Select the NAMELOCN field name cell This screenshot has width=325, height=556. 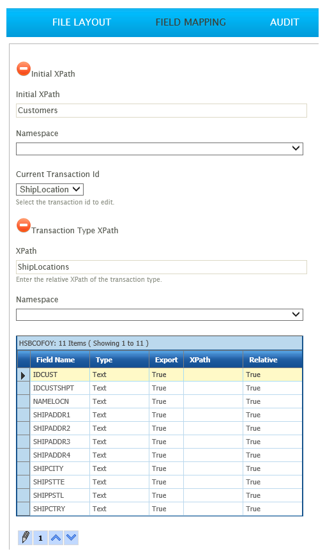tap(60, 402)
